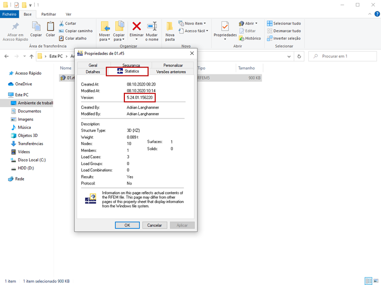This screenshot has width=381, height=285.
Task: Switch to details view icon in status bar
Action: (368, 281)
